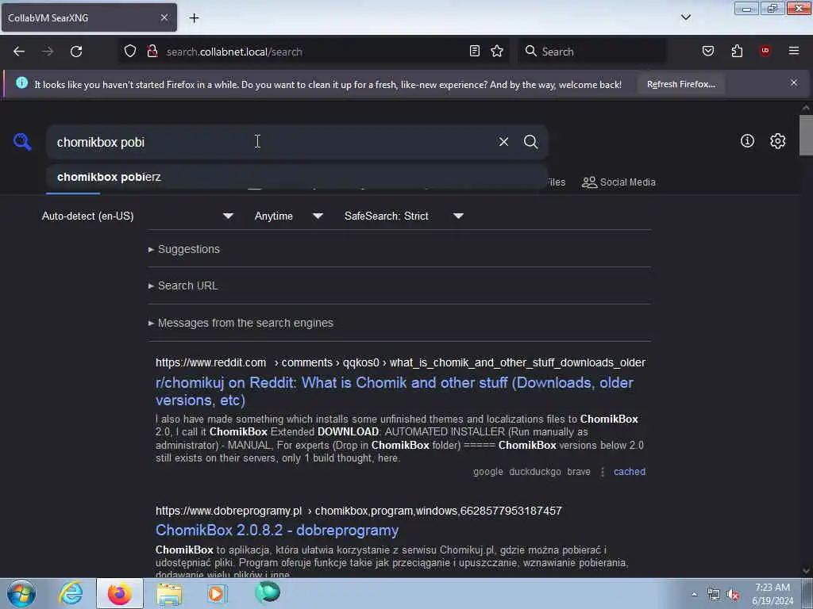813x609 pixels.
Task: Click the page vertical scrollbar thumb
Action: click(x=806, y=135)
